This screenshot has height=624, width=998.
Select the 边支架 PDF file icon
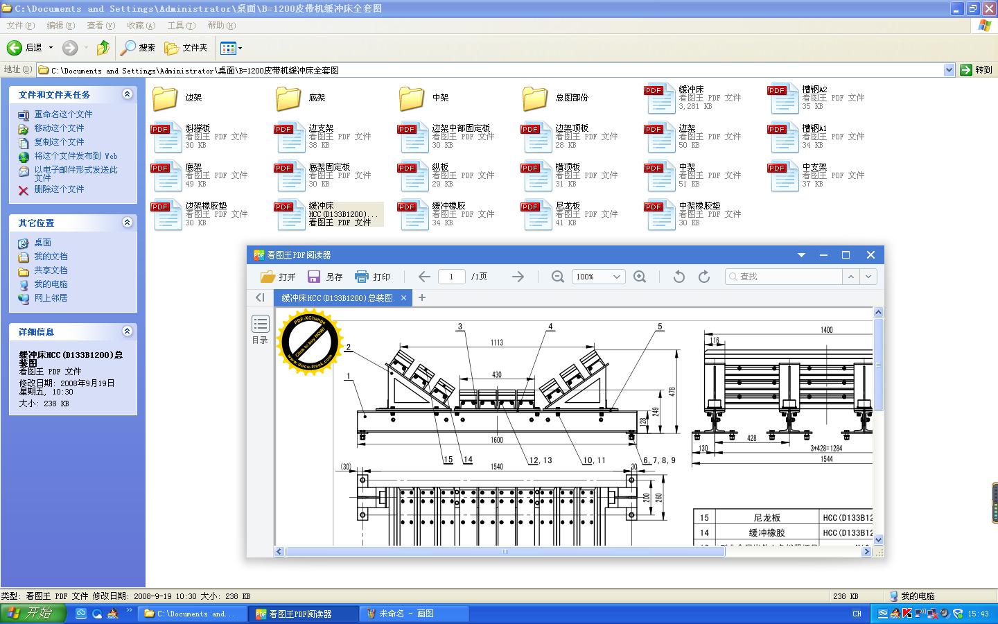pyautogui.click(x=290, y=137)
